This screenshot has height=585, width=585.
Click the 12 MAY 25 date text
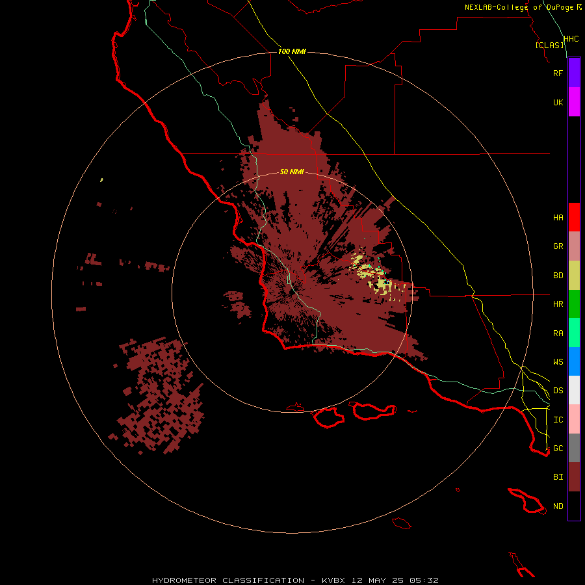click(x=378, y=580)
